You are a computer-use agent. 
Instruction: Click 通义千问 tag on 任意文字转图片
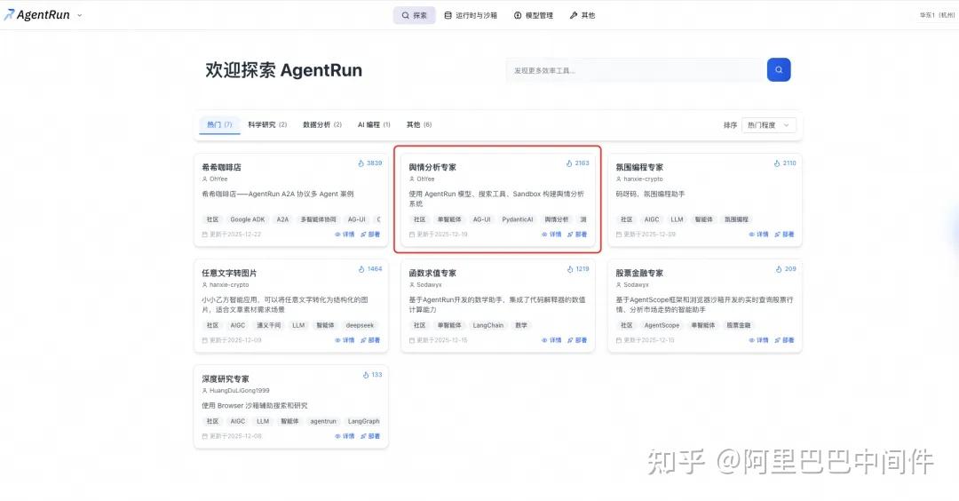point(268,325)
